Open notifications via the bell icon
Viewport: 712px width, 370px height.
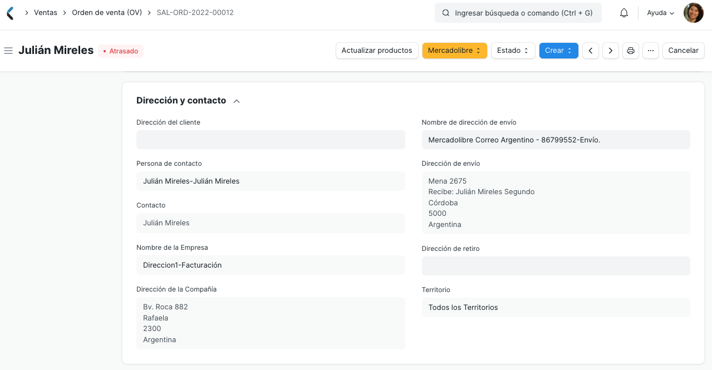pos(623,12)
